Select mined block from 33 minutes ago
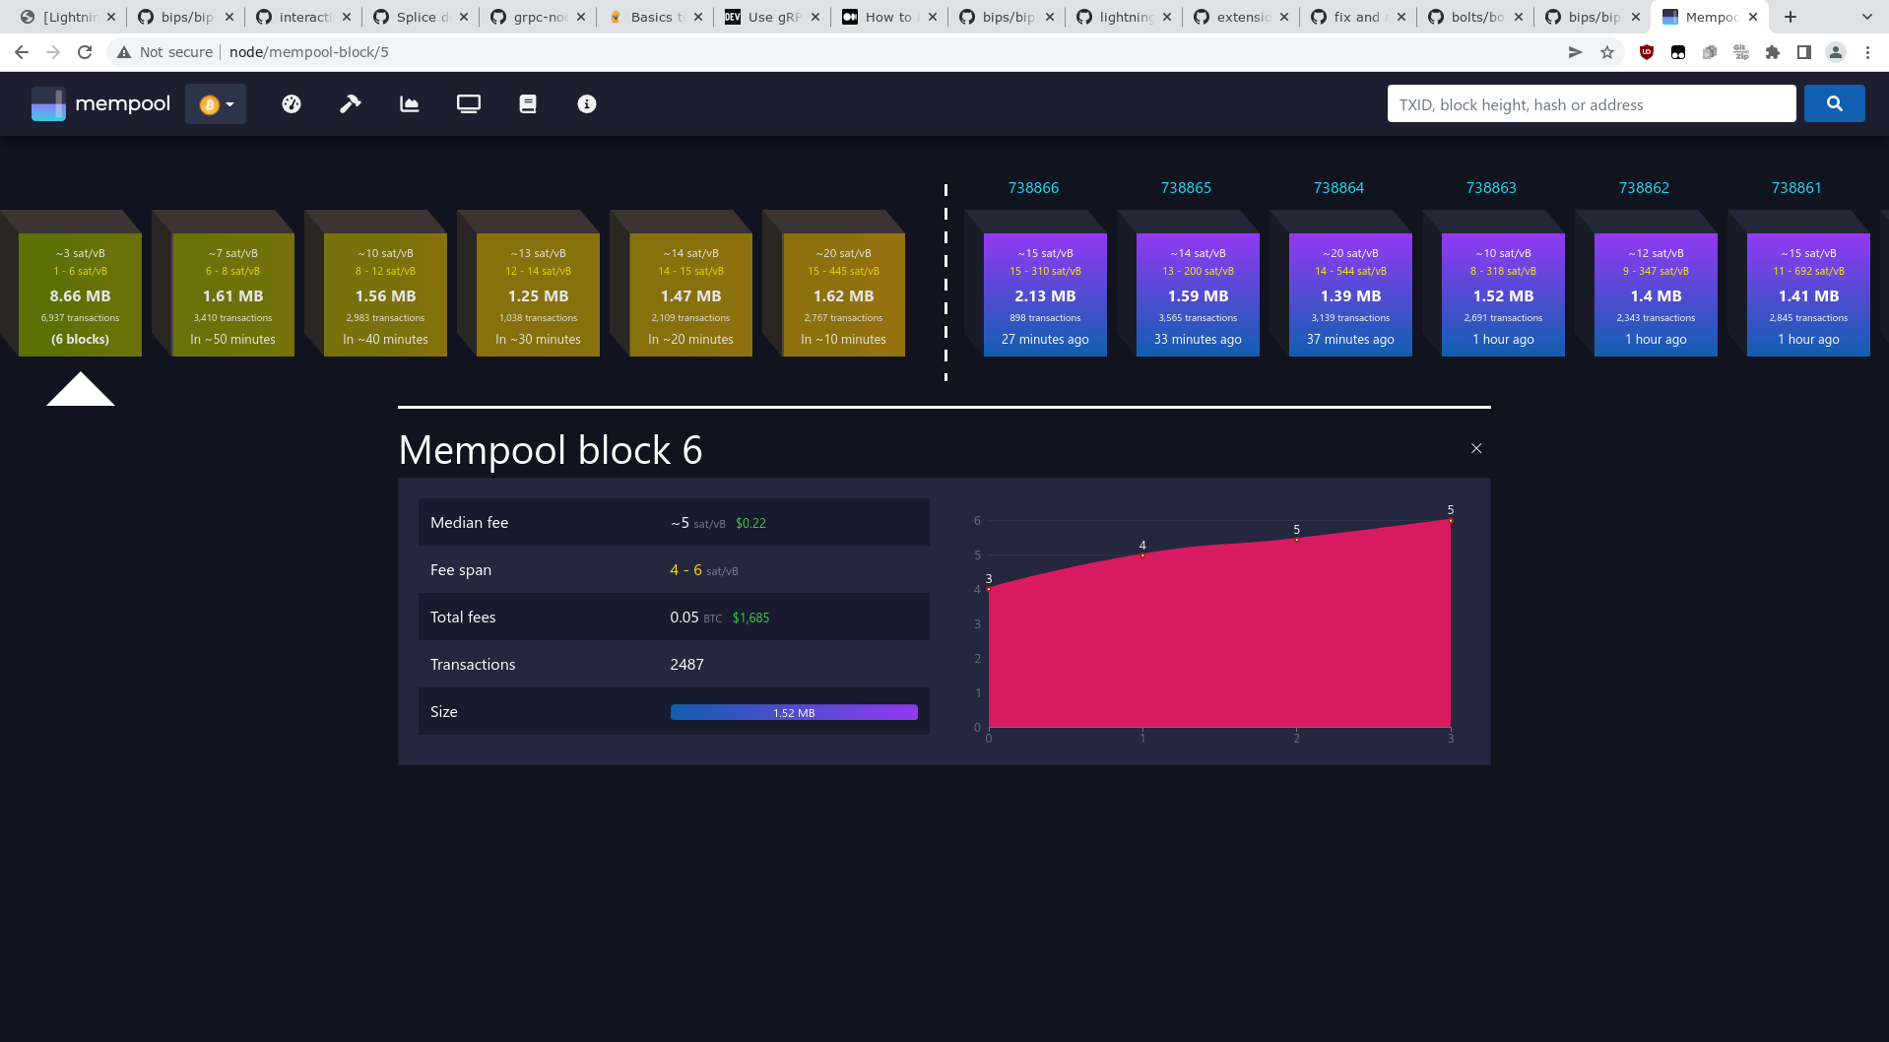The height and width of the screenshot is (1042, 1889). 1198,294
